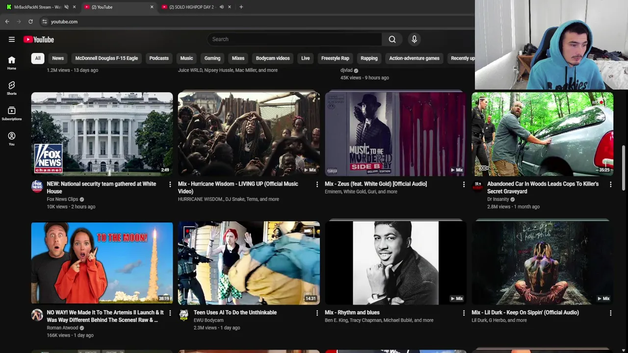This screenshot has width=628, height=353.
Task: Open TO THE MOON Artemis thumbnail
Action: 102,263
